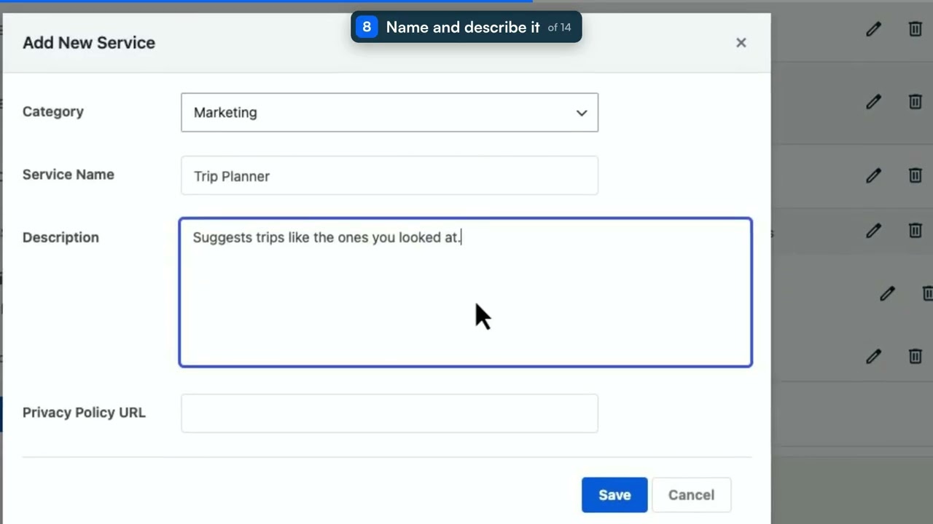Viewport: 933px width, 524px height.
Task: Click inside the Description text area
Action: (465, 293)
